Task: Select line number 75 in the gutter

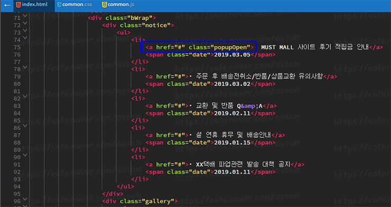Action: (17, 48)
